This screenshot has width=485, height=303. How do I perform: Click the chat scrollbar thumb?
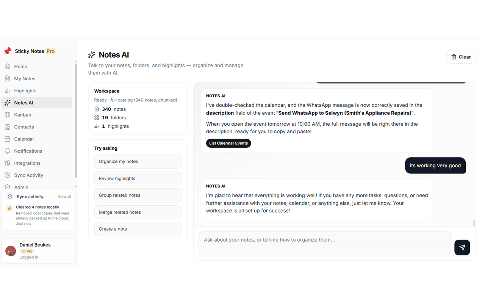474,223
